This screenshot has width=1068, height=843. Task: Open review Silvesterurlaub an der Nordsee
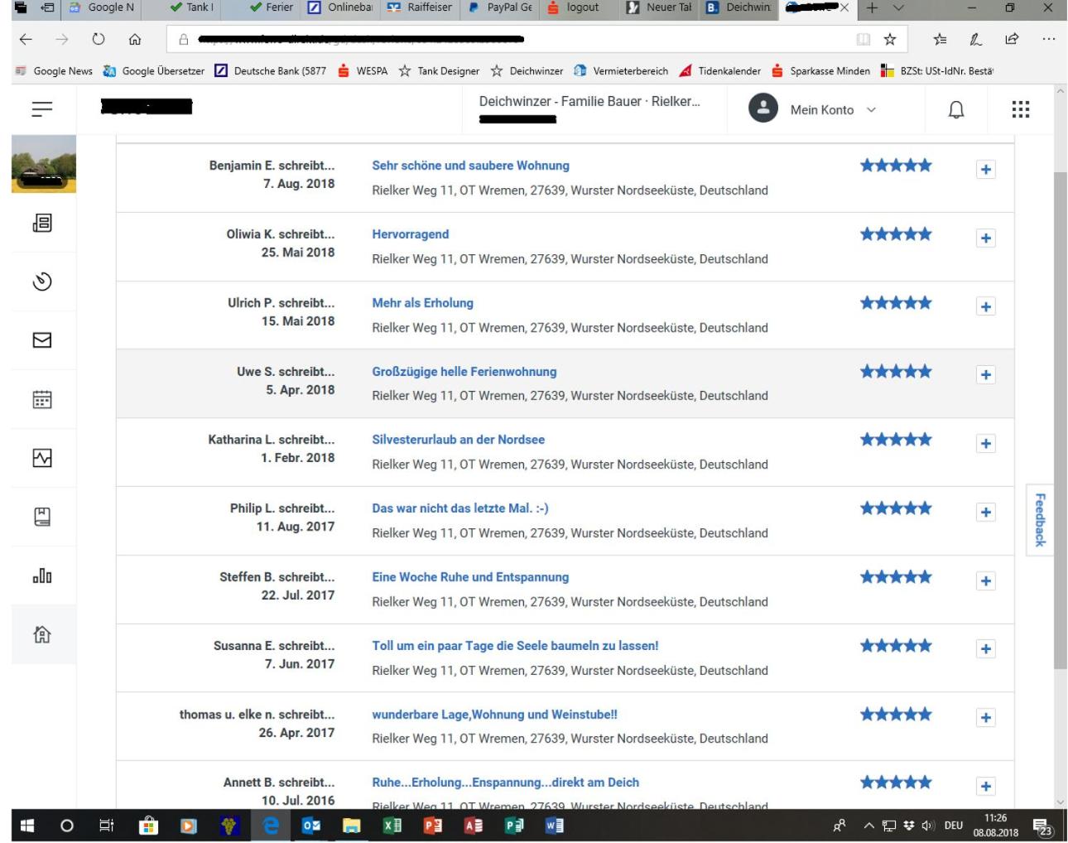point(458,440)
